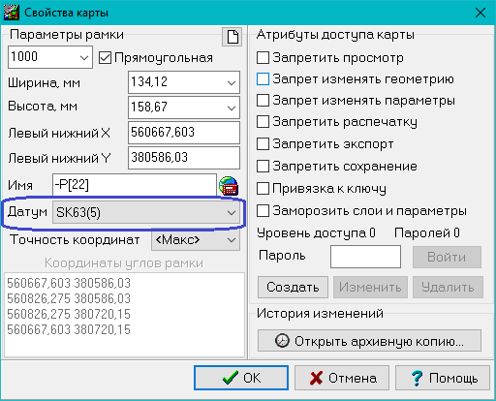Screen dimensions: 496x401
Task: Expand the Ширина, мм value dropdown
Action: click(184, 82)
